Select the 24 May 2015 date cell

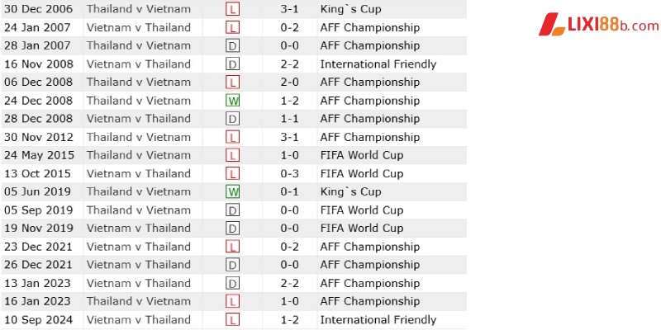click(x=39, y=155)
